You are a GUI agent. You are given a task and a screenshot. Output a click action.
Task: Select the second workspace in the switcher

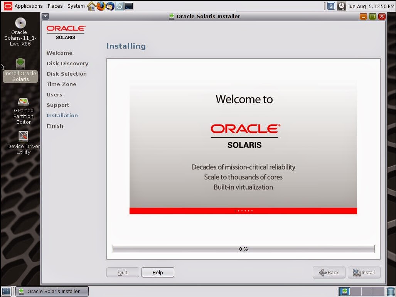tap(356, 291)
